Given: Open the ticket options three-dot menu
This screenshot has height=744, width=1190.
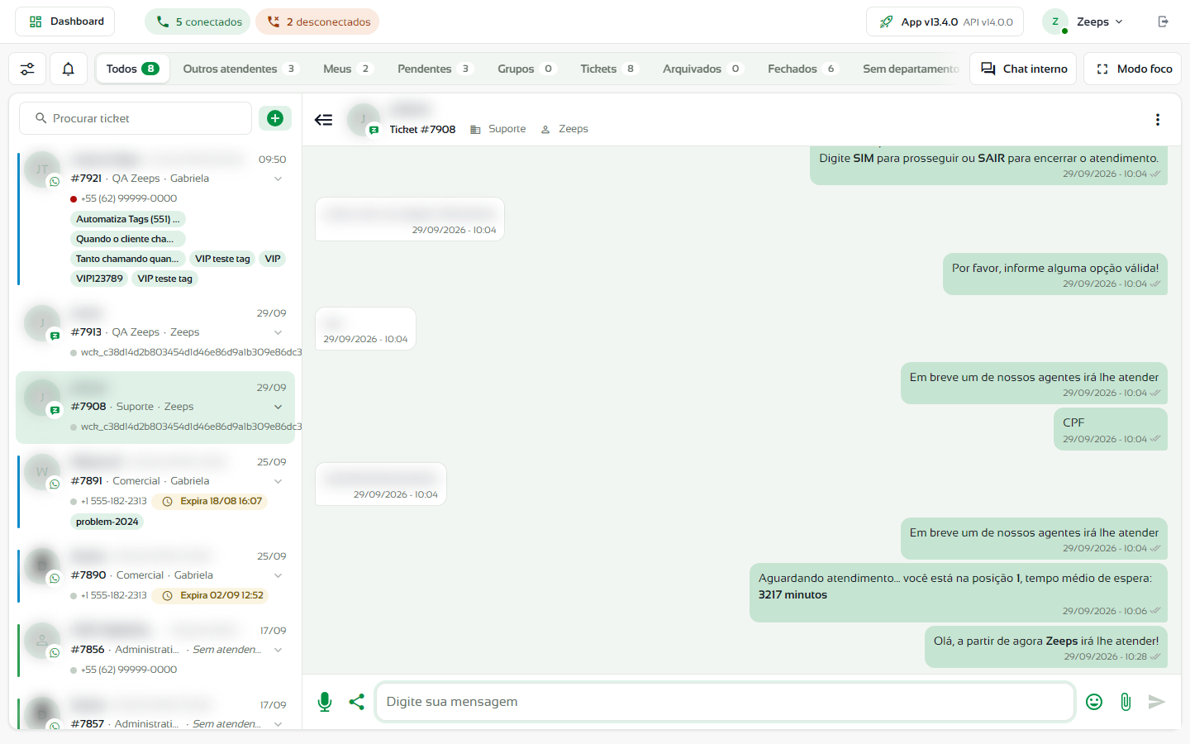Looking at the screenshot, I should click(1158, 120).
